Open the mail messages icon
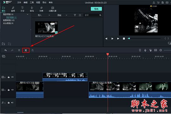Screen dimensions: 171x114 pyautogui.click(x=167, y=3)
